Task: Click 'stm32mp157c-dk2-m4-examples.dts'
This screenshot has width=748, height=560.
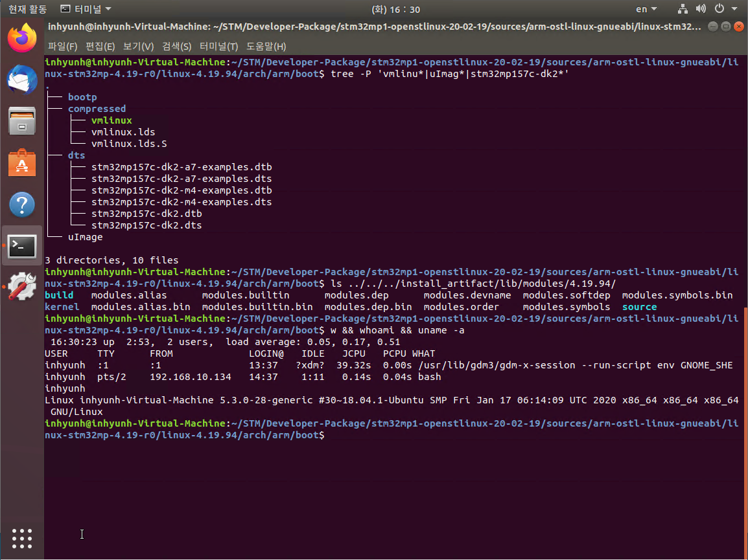Action: point(181,202)
